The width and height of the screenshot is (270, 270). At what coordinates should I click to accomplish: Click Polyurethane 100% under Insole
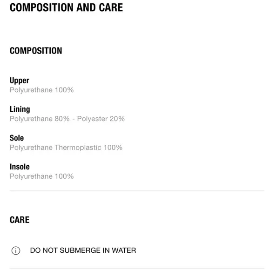pyautogui.click(x=42, y=176)
